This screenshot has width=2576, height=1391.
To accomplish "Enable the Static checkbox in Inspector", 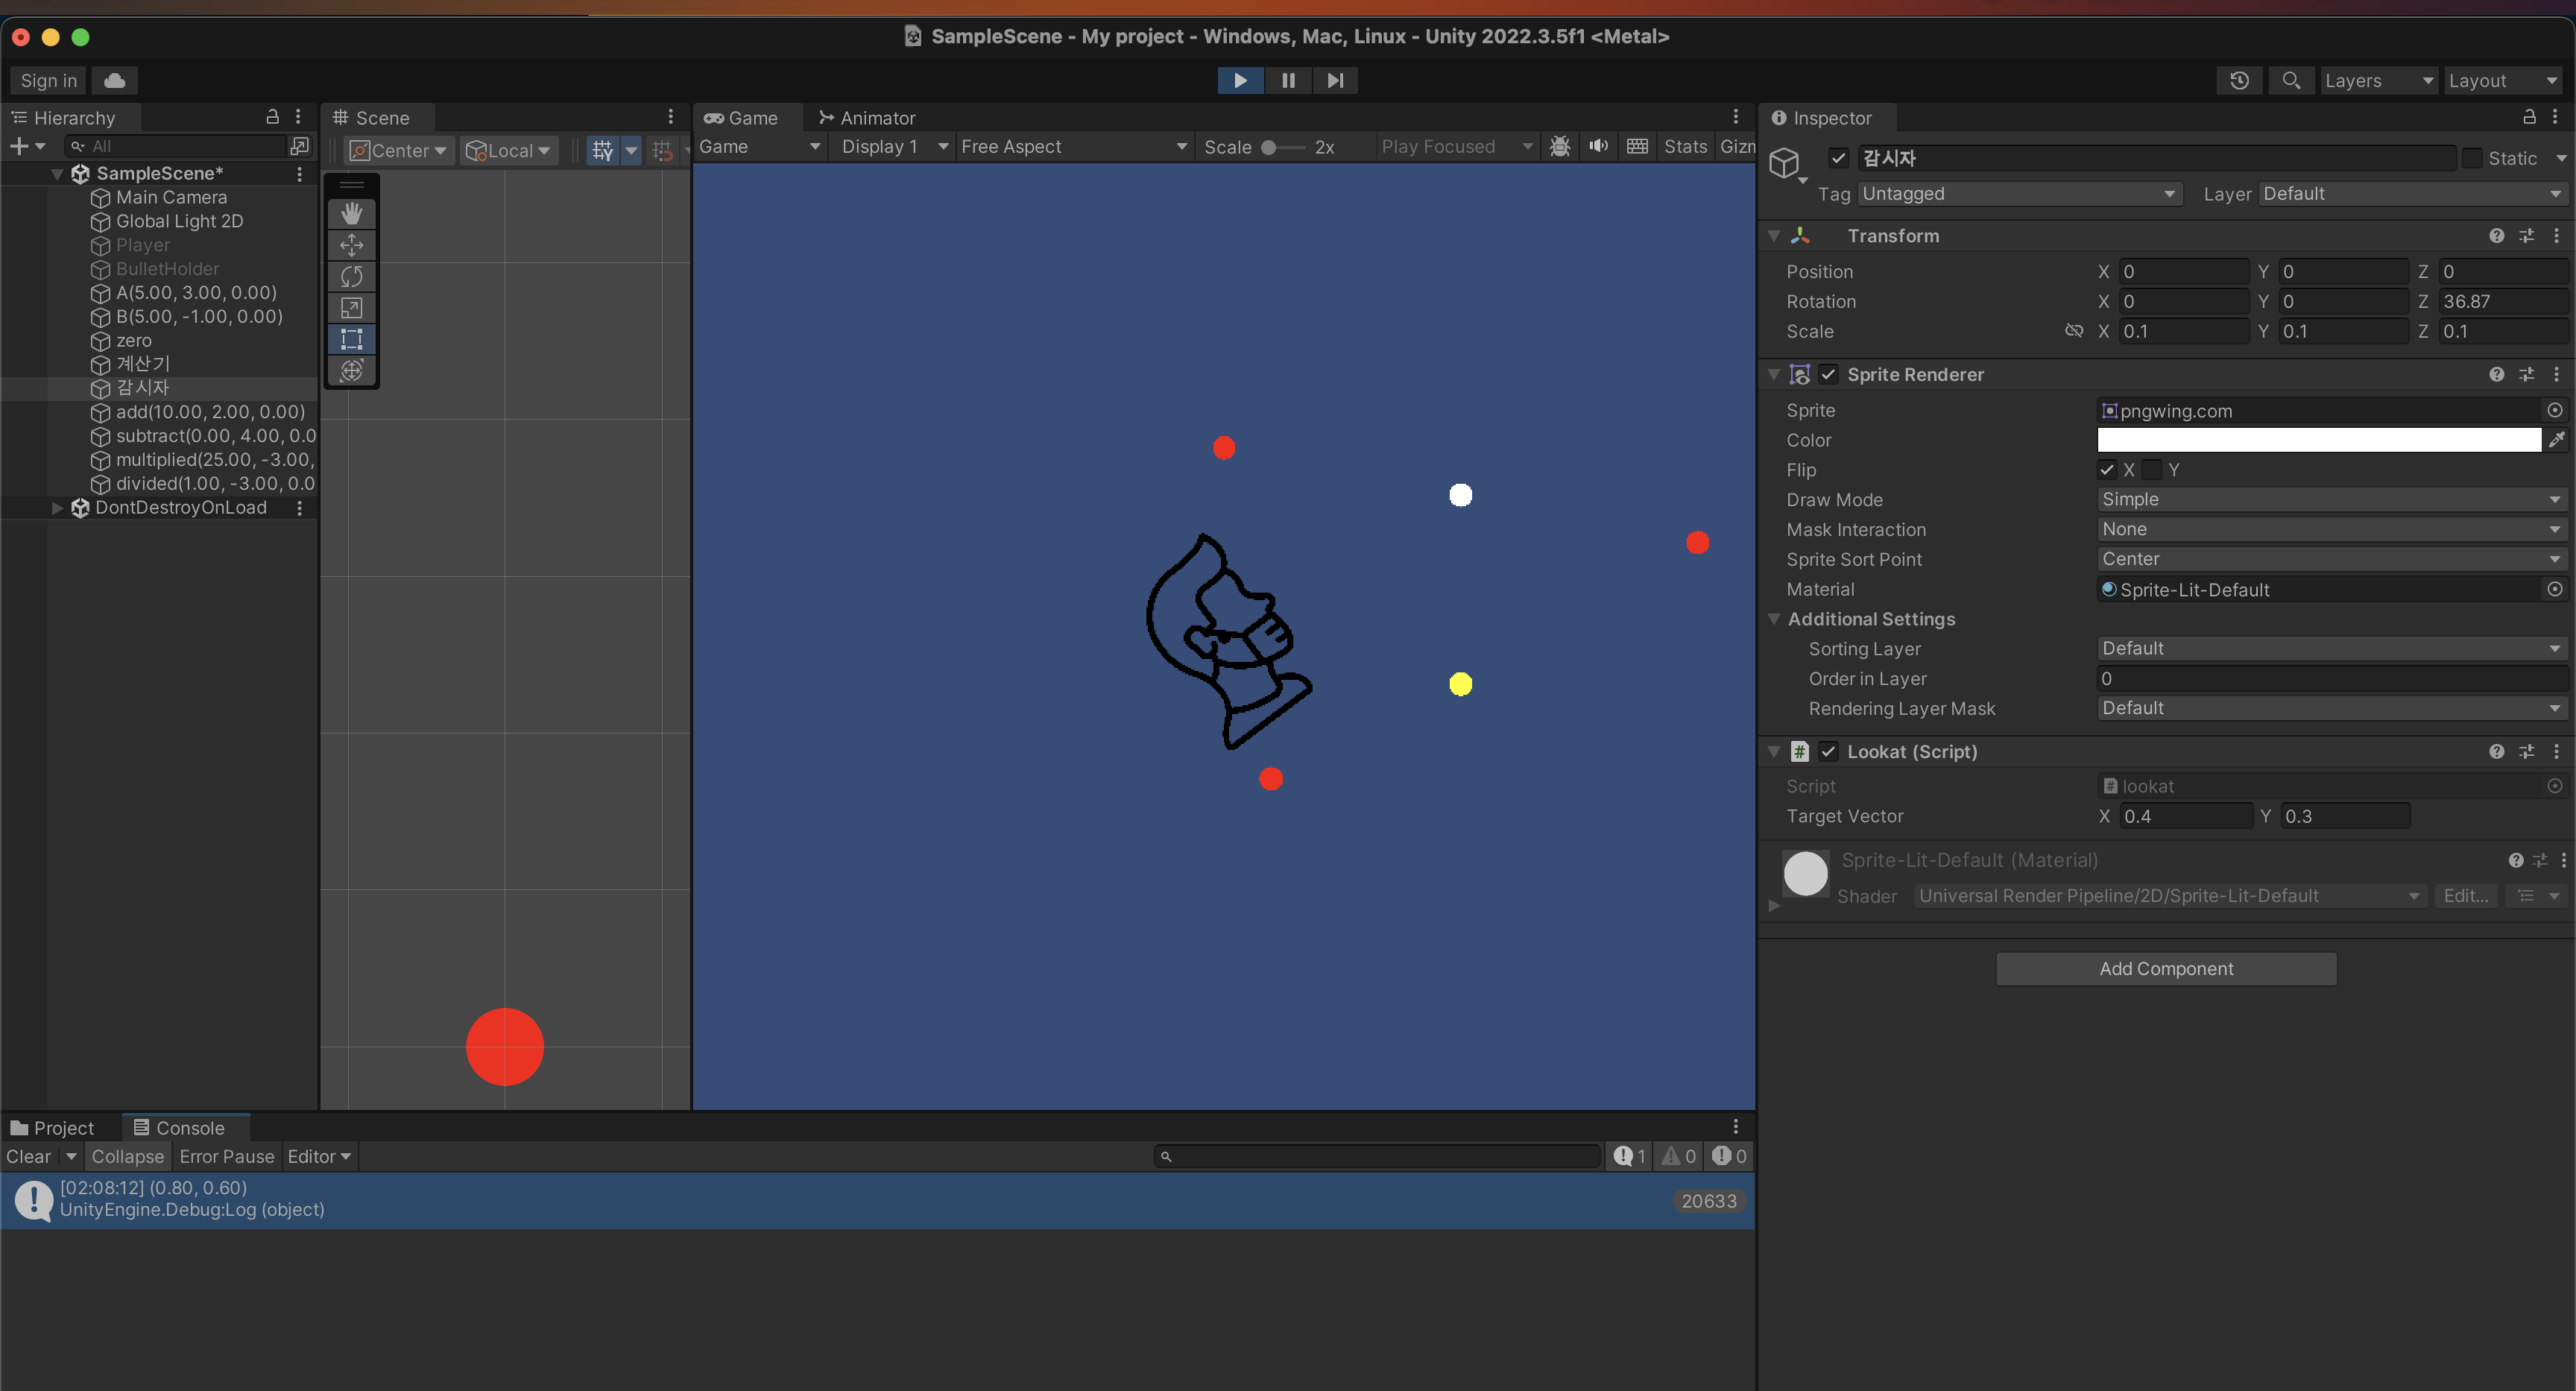I will (2471, 158).
